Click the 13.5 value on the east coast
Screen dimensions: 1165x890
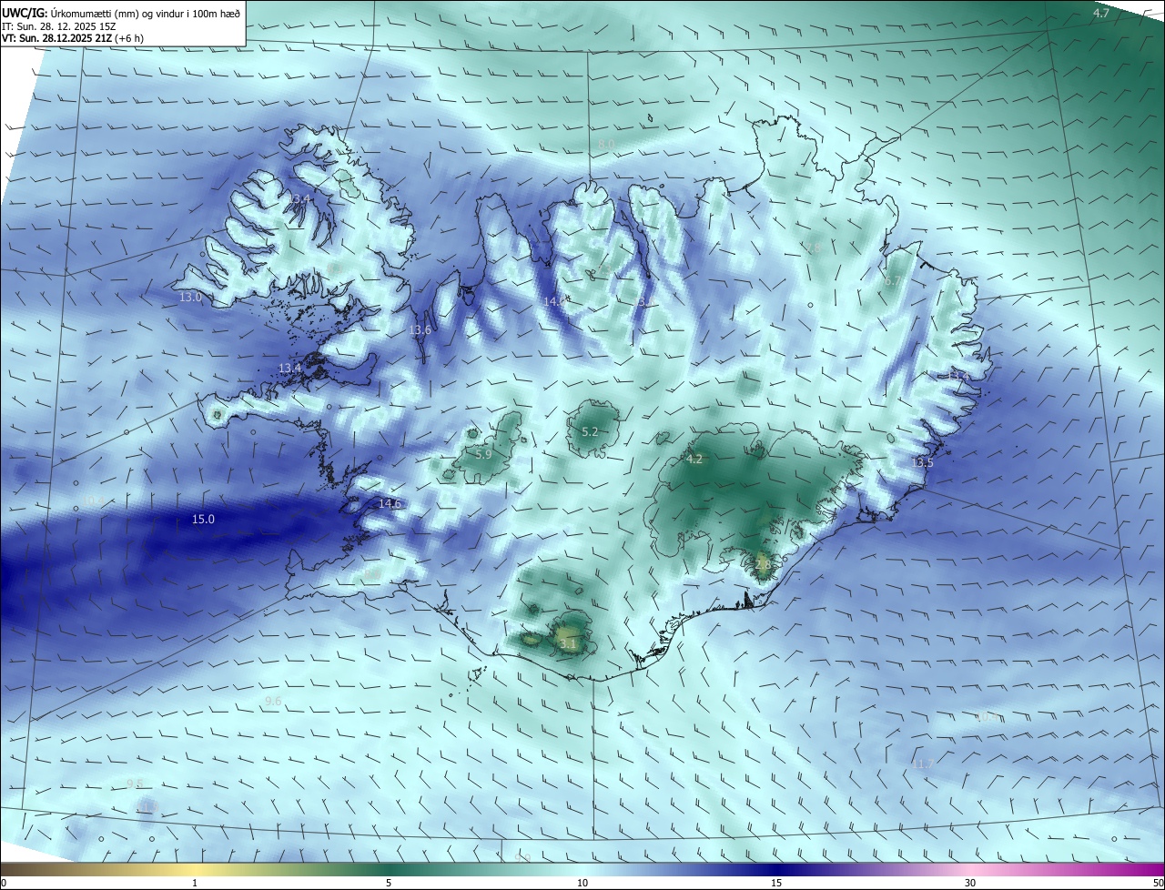pyautogui.click(x=922, y=463)
